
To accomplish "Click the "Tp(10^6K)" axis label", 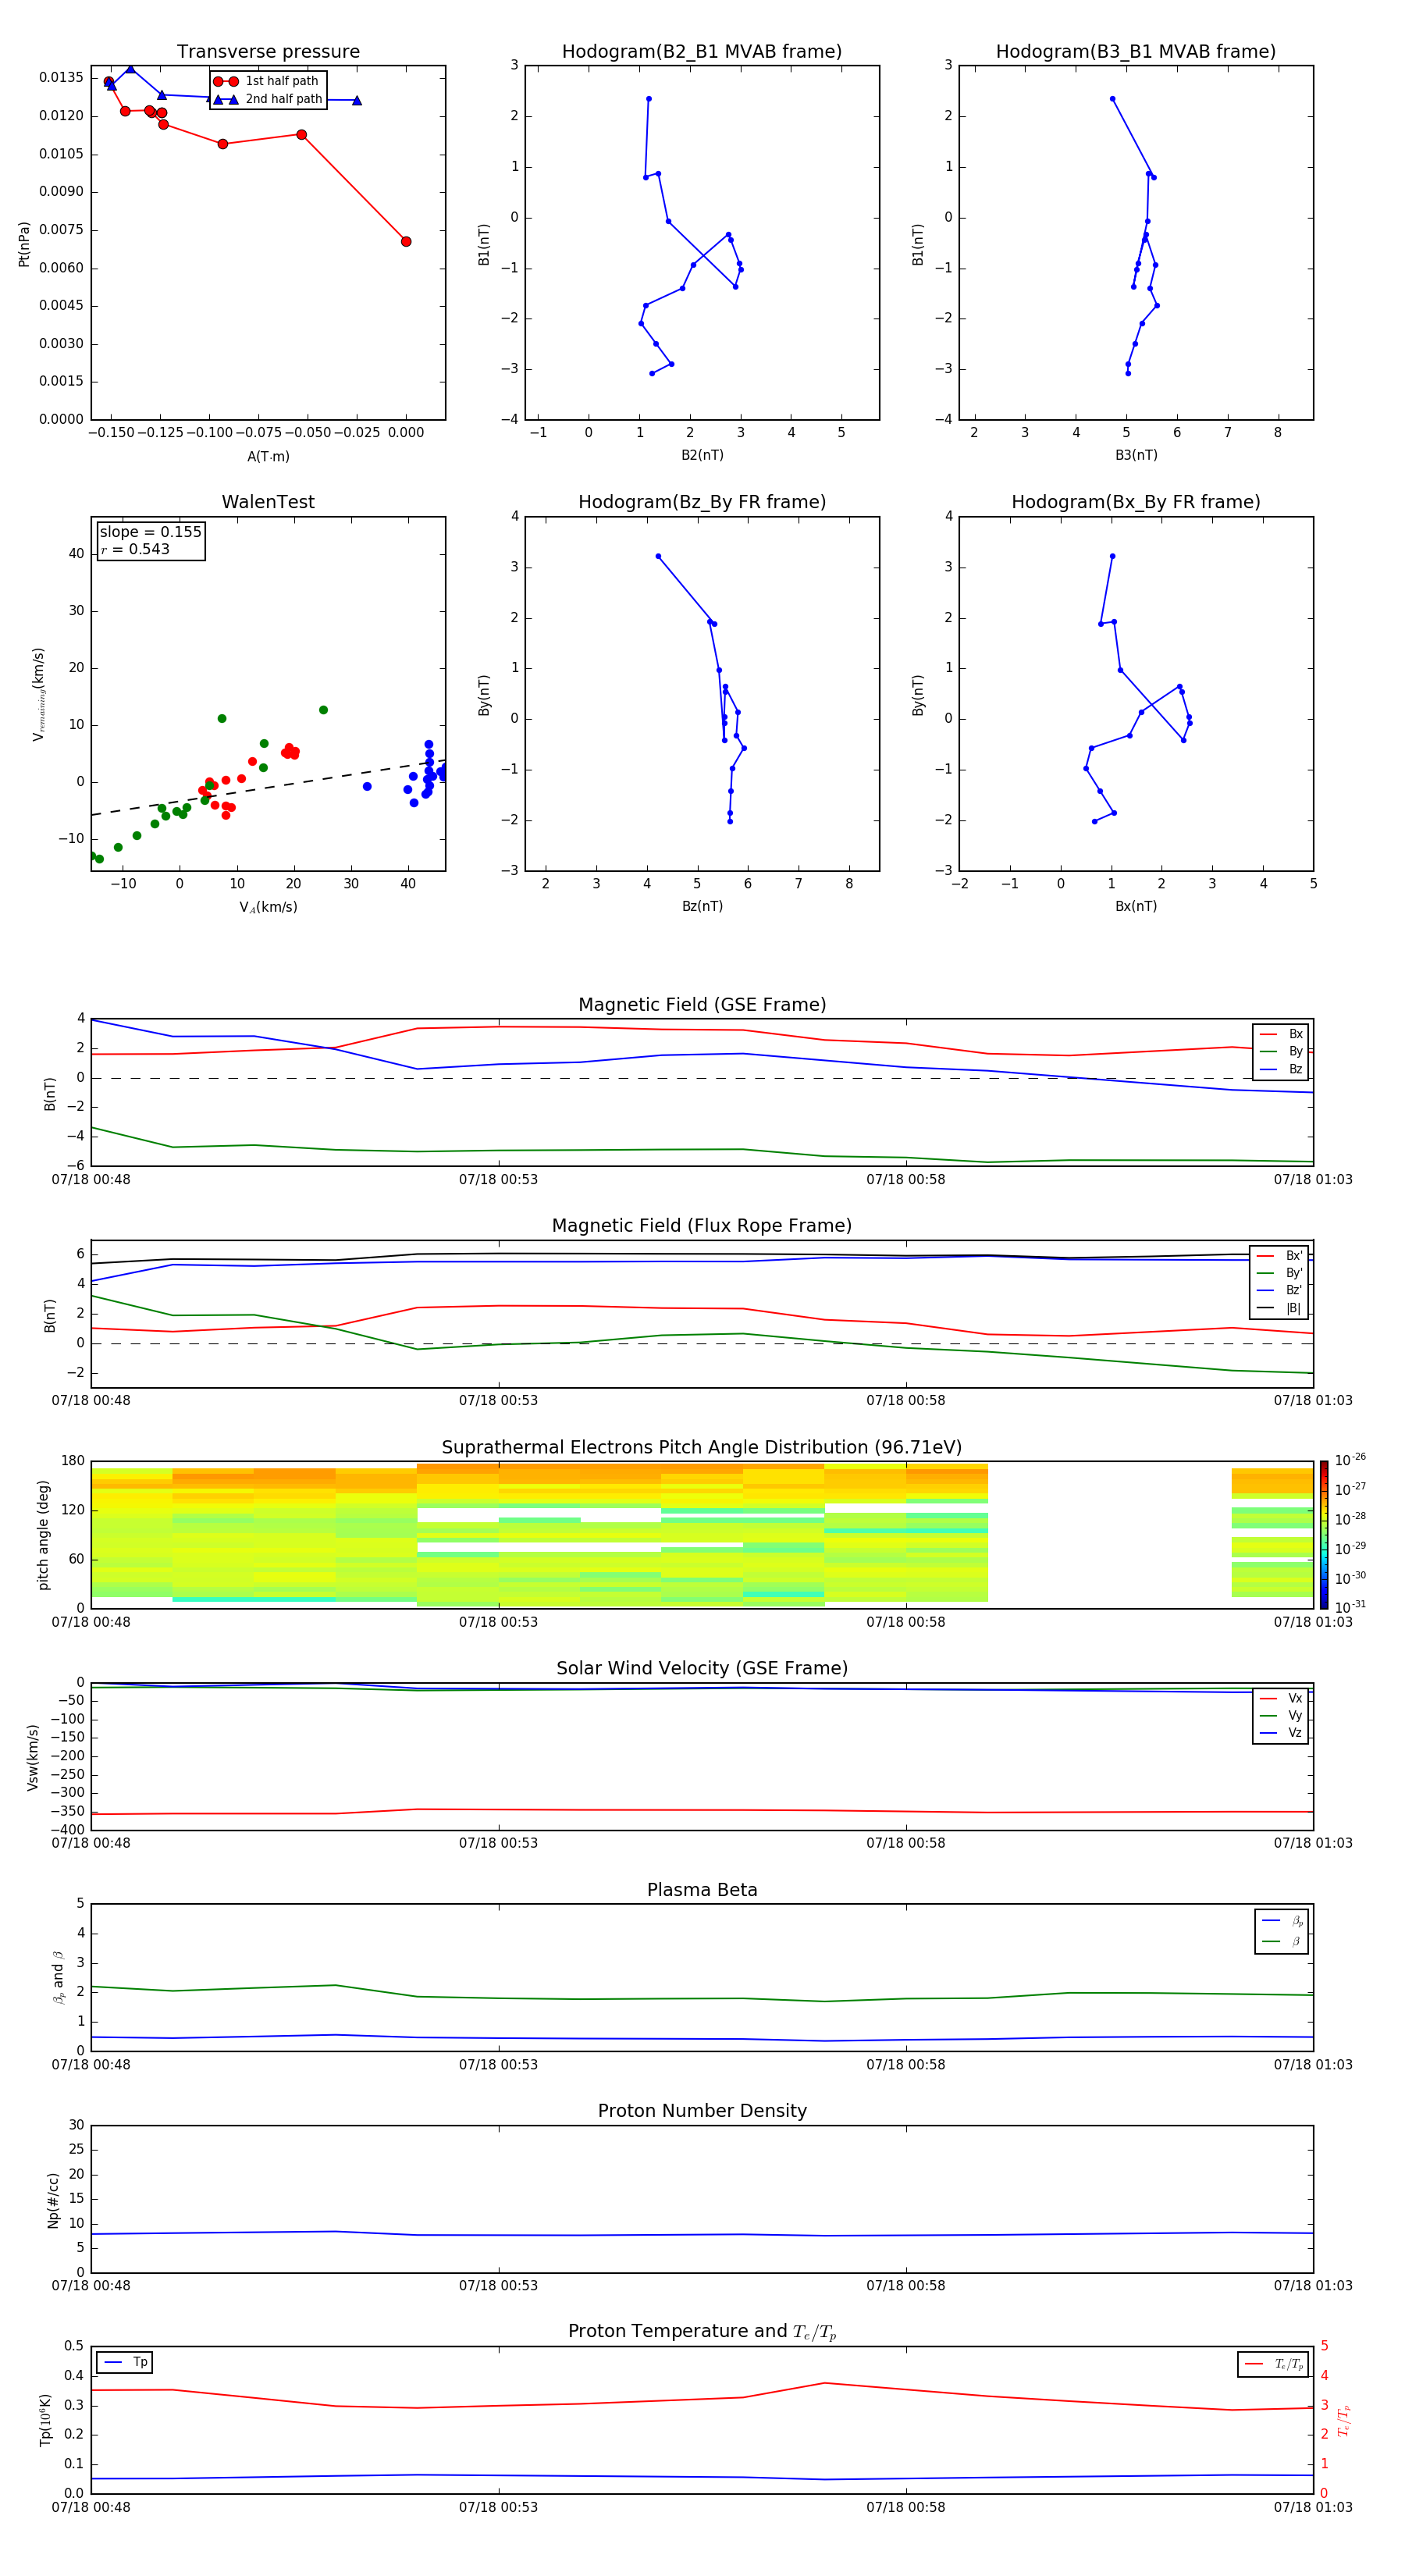I will (45, 2420).
